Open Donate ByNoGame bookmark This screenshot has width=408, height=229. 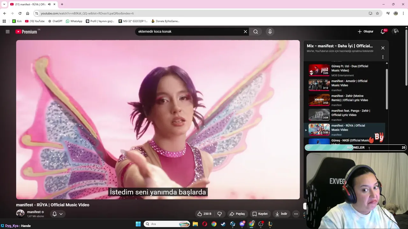[x=165, y=21]
